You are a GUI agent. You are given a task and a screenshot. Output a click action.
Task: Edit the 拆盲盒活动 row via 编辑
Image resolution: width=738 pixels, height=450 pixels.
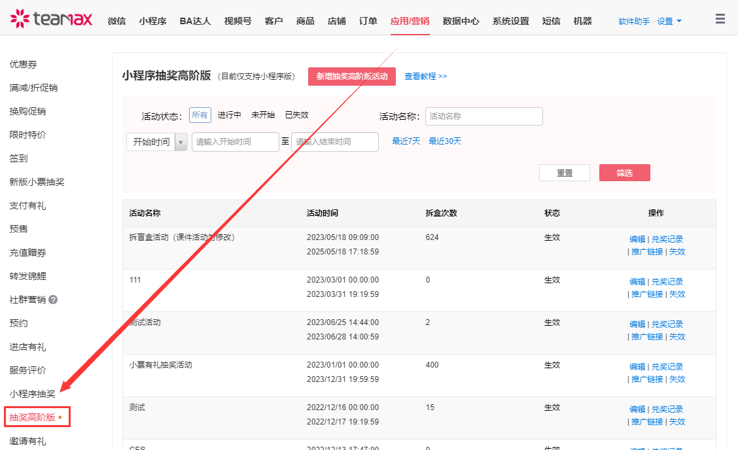(x=637, y=239)
